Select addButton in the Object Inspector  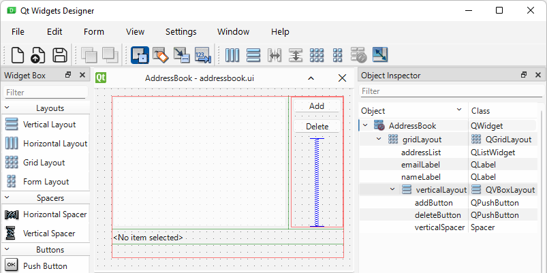click(x=433, y=203)
